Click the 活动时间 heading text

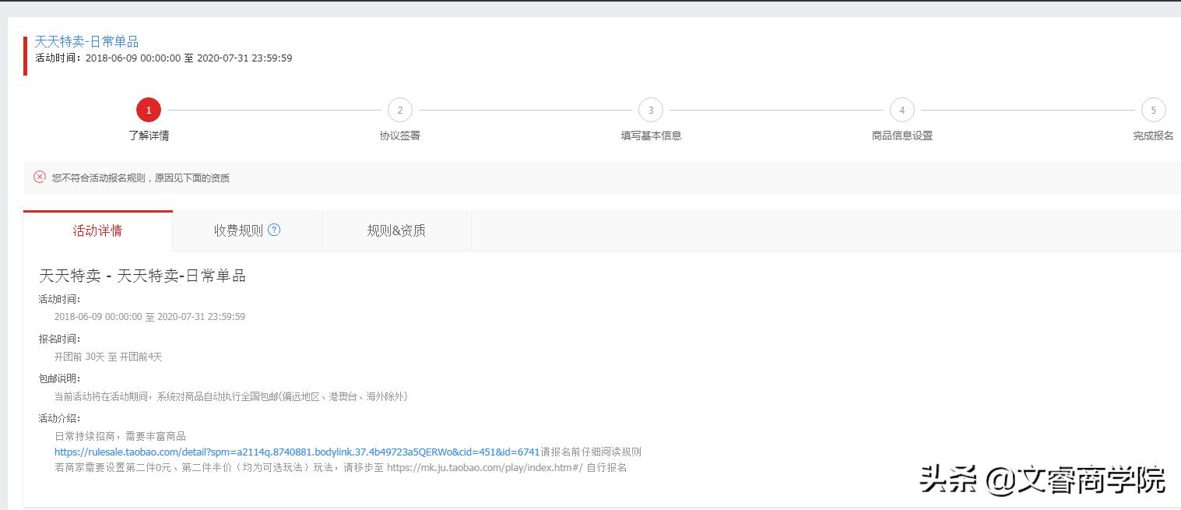(58, 298)
